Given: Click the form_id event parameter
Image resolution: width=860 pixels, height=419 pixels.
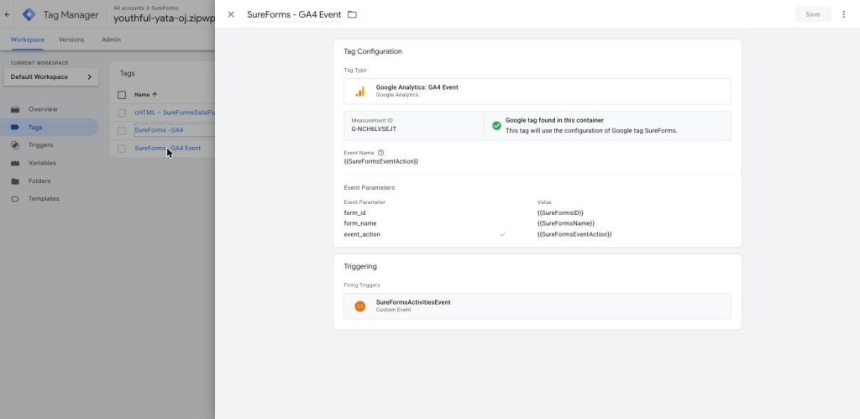Looking at the screenshot, I should 355,212.
